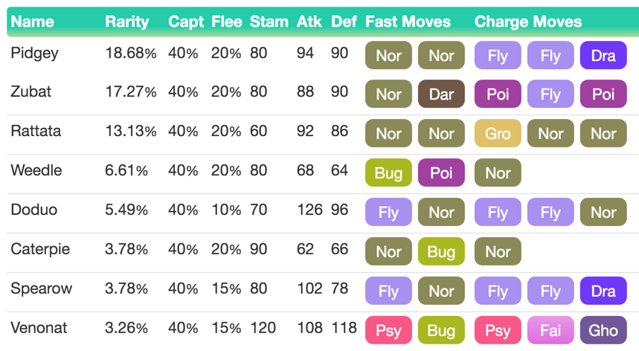639x351 pixels.
Task: Click the Charge Moves column header
Action: point(527,22)
